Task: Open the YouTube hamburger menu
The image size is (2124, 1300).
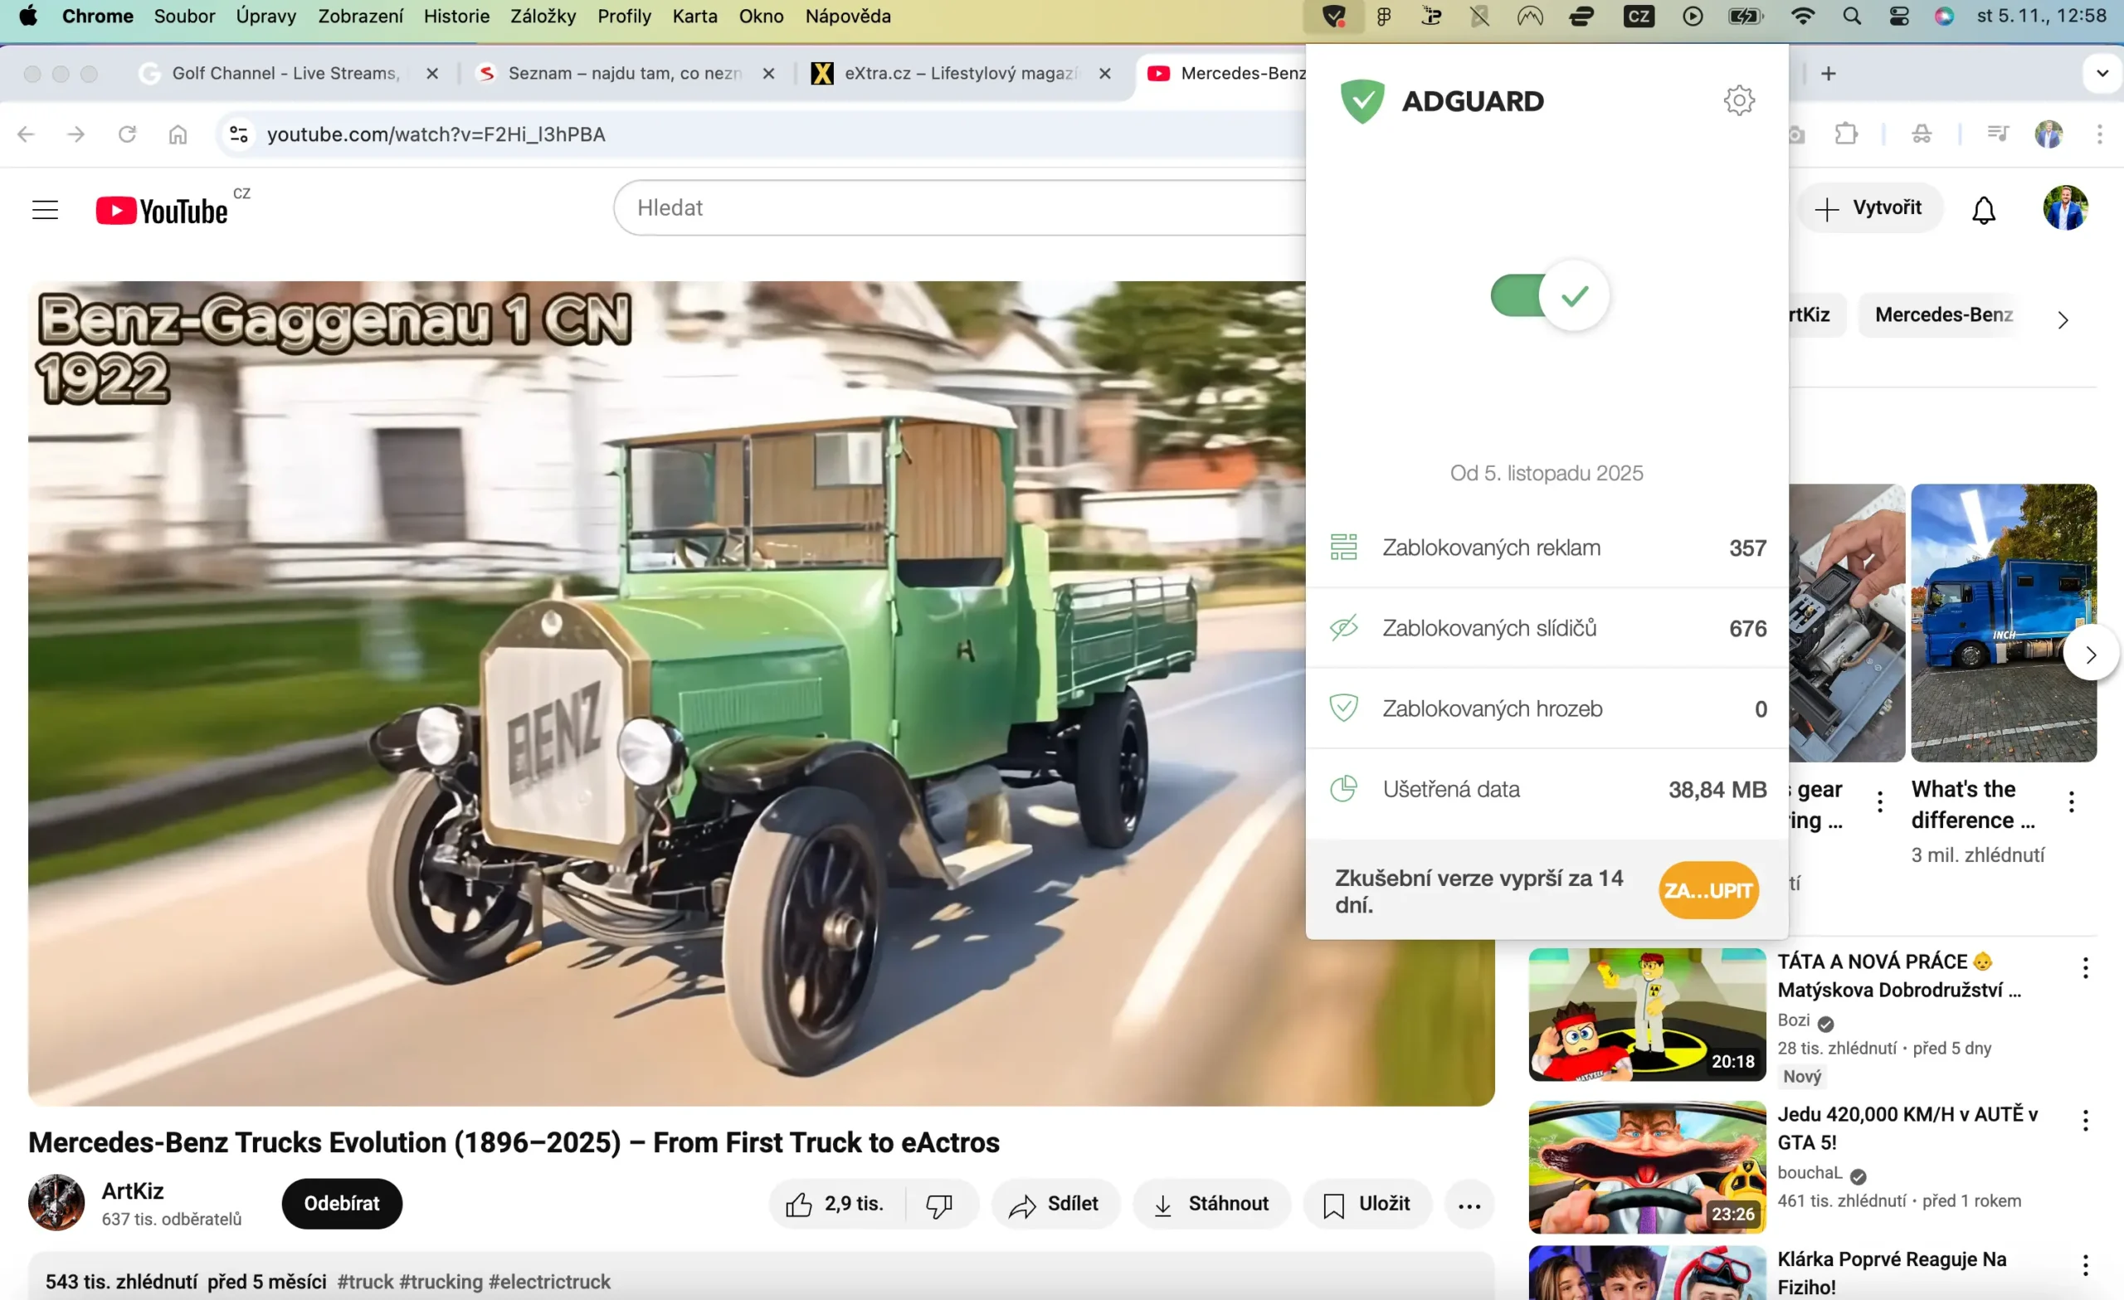Action: (x=45, y=208)
